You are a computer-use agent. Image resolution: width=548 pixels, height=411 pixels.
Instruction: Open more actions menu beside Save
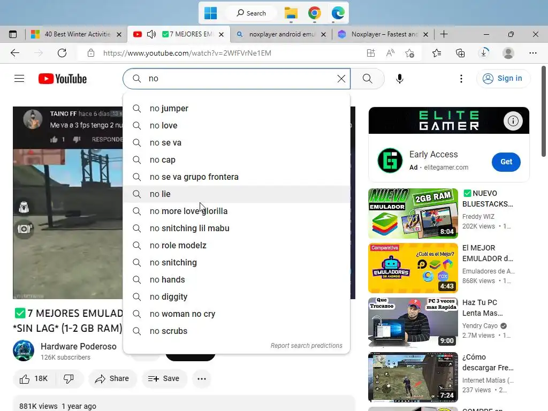202,378
